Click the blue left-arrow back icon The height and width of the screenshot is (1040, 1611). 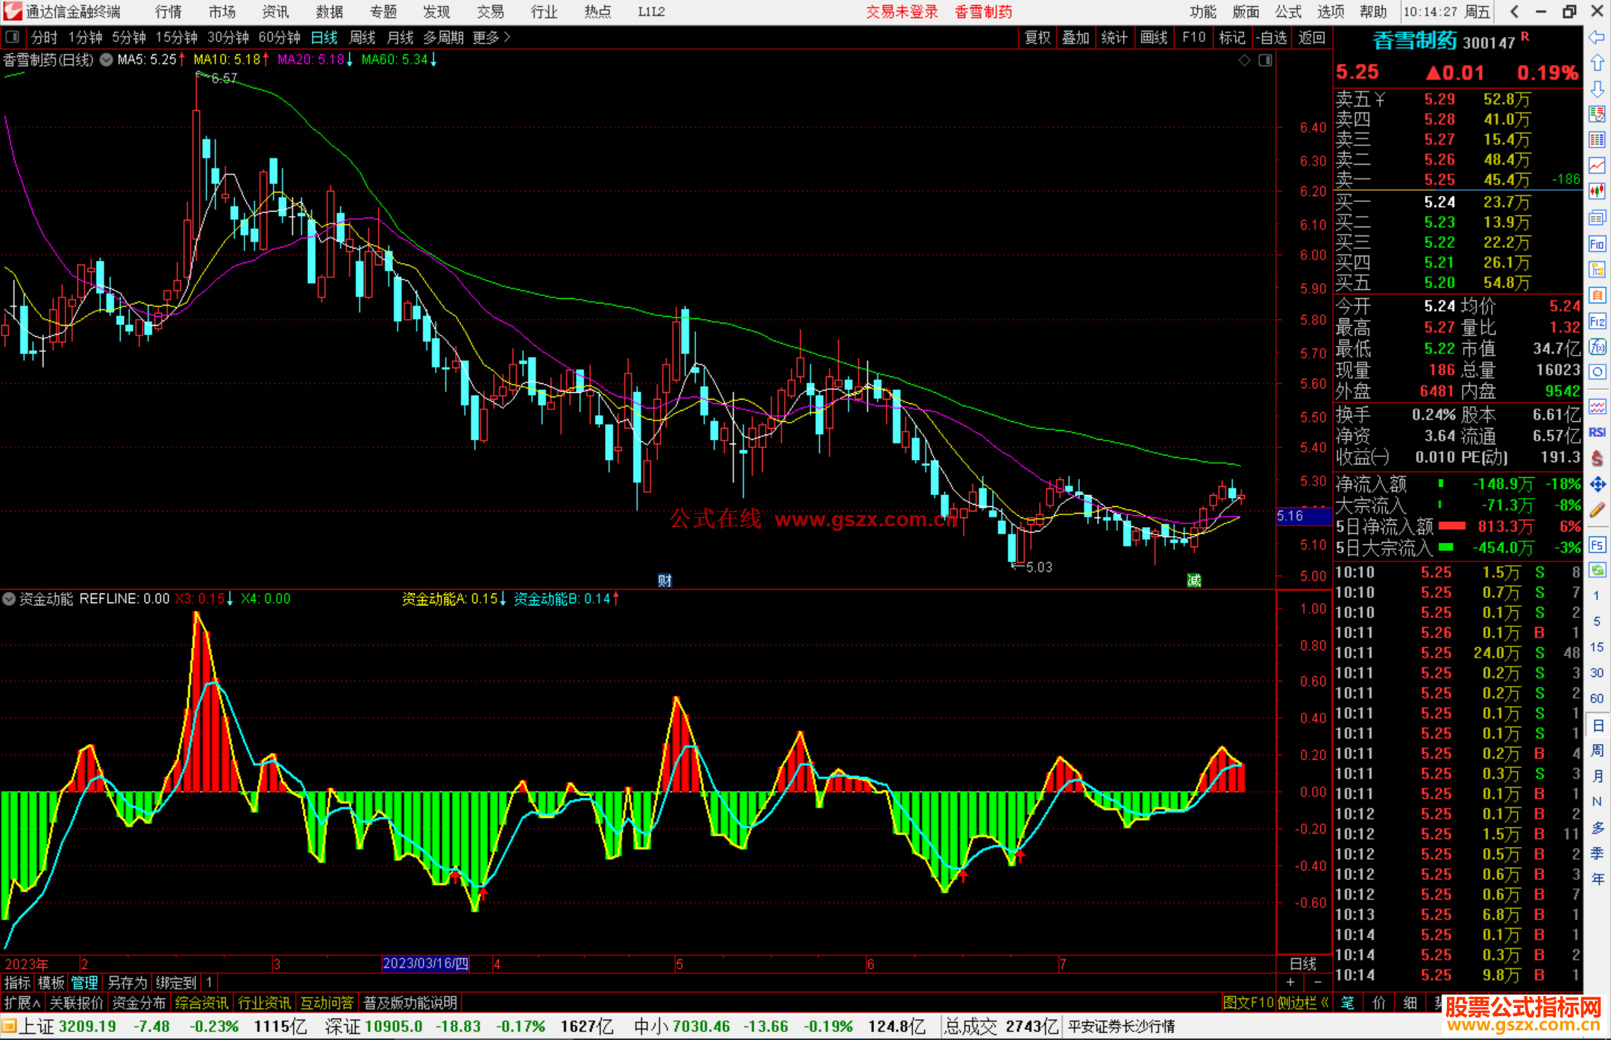(1597, 37)
